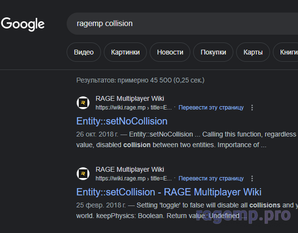Show the Карты results tab
This screenshot has height=233, width=298.
tap(253, 52)
